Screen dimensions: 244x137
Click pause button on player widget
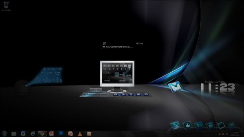coord(131,94)
